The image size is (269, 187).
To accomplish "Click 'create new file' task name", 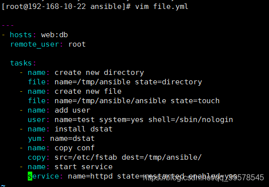I will [88, 91].
